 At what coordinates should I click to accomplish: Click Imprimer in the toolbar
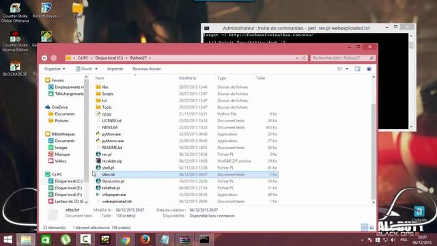click(x=115, y=68)
